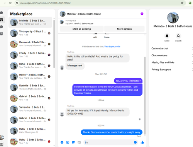This screenshot has width=193, height=147.
Task: Go forward in browser toolbar
Action: pos(5,3)
